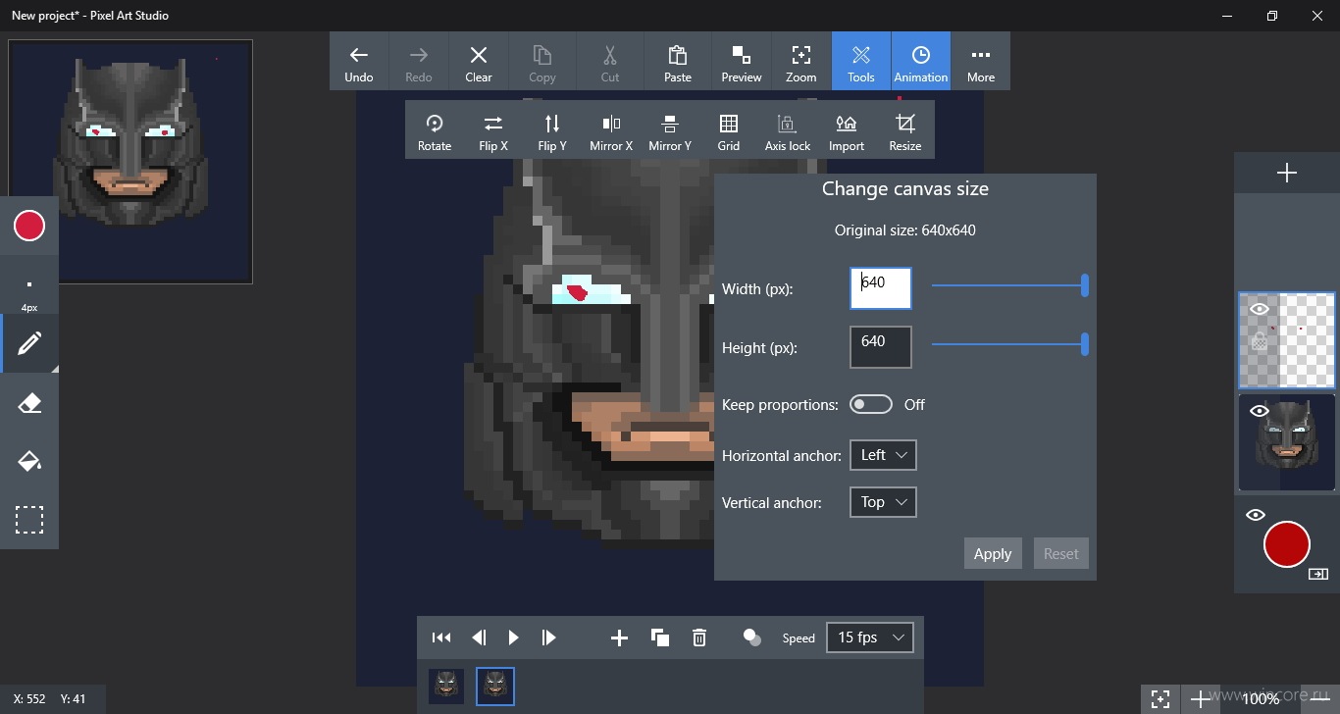Delete the current frame

click(699, 637)
